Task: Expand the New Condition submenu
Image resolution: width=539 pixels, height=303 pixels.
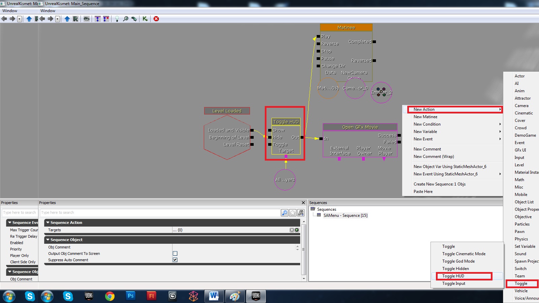Action: 453,124
